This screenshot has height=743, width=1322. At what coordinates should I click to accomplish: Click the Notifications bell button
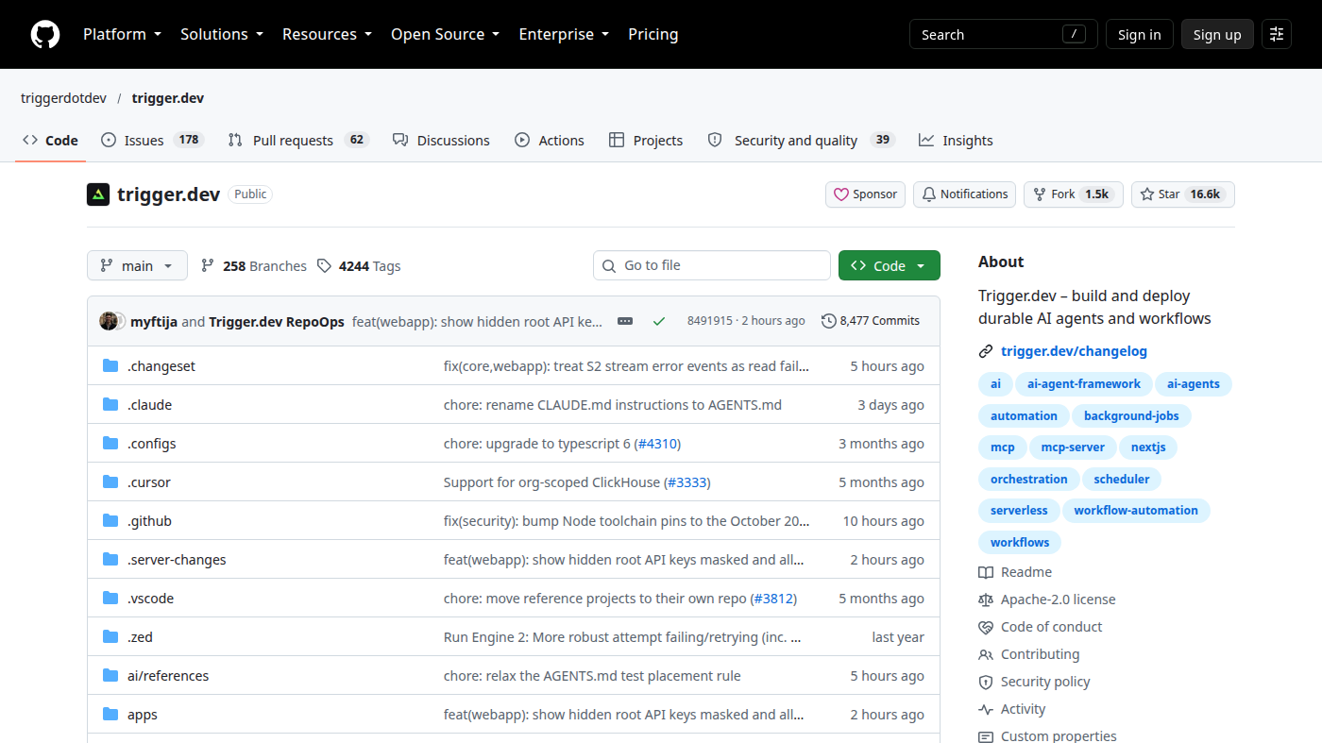964,194
